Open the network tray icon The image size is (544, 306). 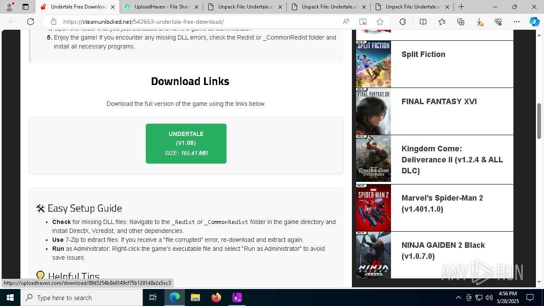(479, 297)
